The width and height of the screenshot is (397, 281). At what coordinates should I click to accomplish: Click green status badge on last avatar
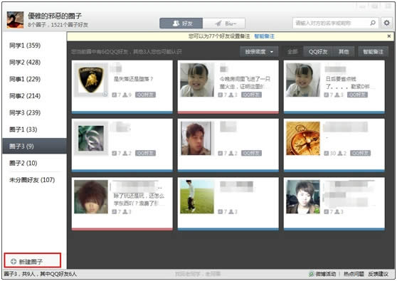click(317, 211)
